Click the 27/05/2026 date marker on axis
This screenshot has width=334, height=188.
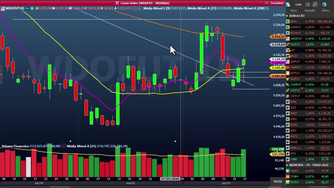[170, 179]
